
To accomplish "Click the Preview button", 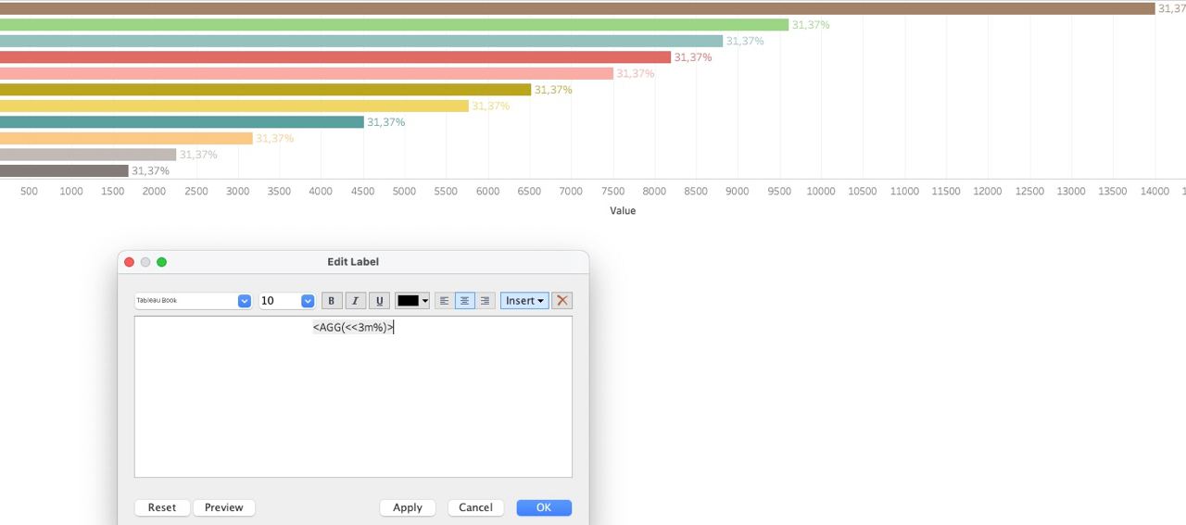I will point(224,507).
